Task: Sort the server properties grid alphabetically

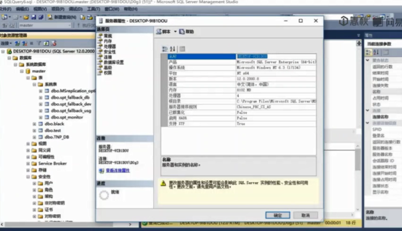Action: tap(172, 49)
